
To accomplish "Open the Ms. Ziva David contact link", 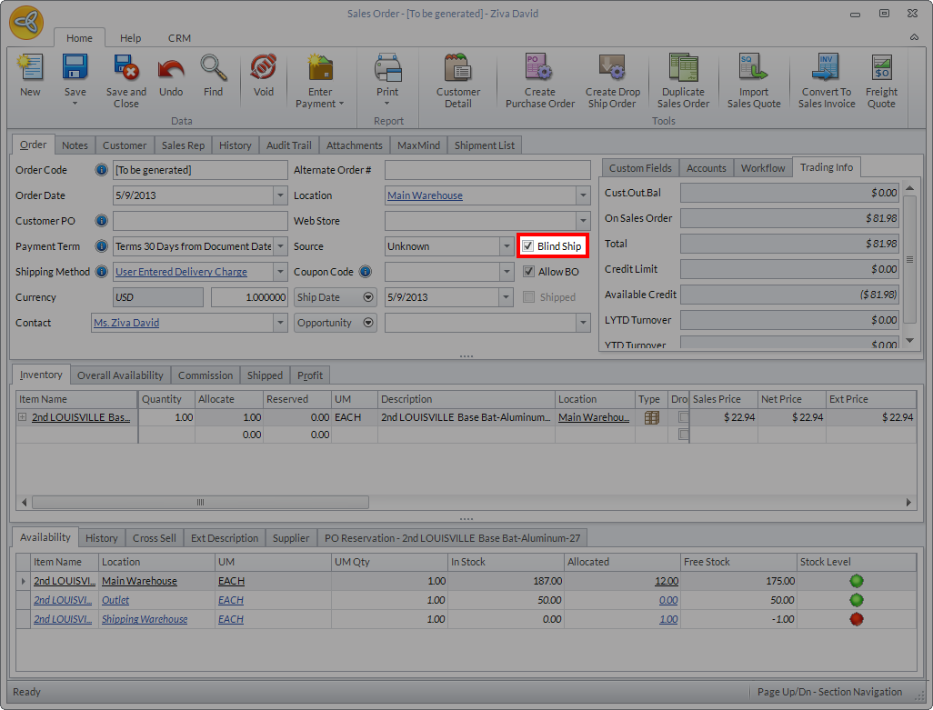I will [x=126, y=323].
